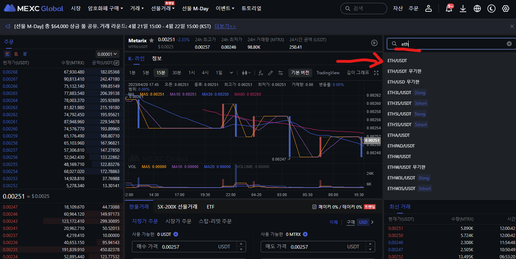Open the candlestick chart type dropdown
516x259 pixels.
tap(246, 73)
